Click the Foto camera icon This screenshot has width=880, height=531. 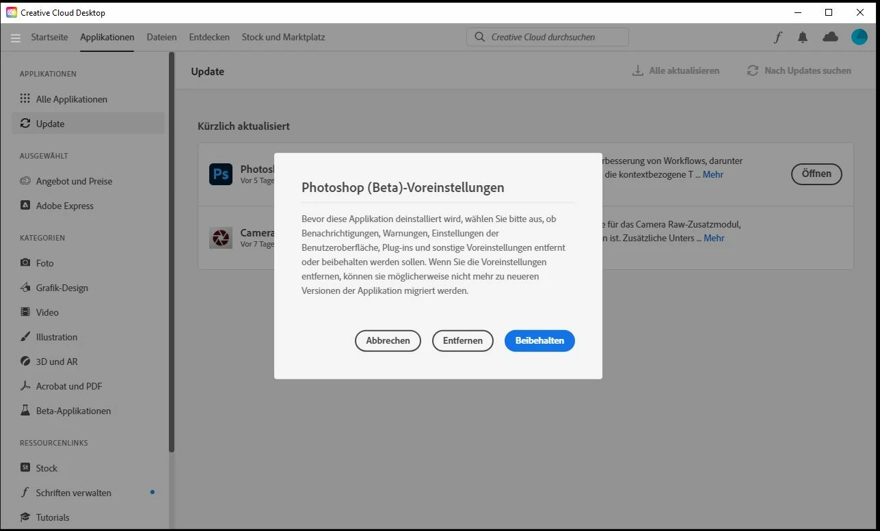click(x=25, y=262)
